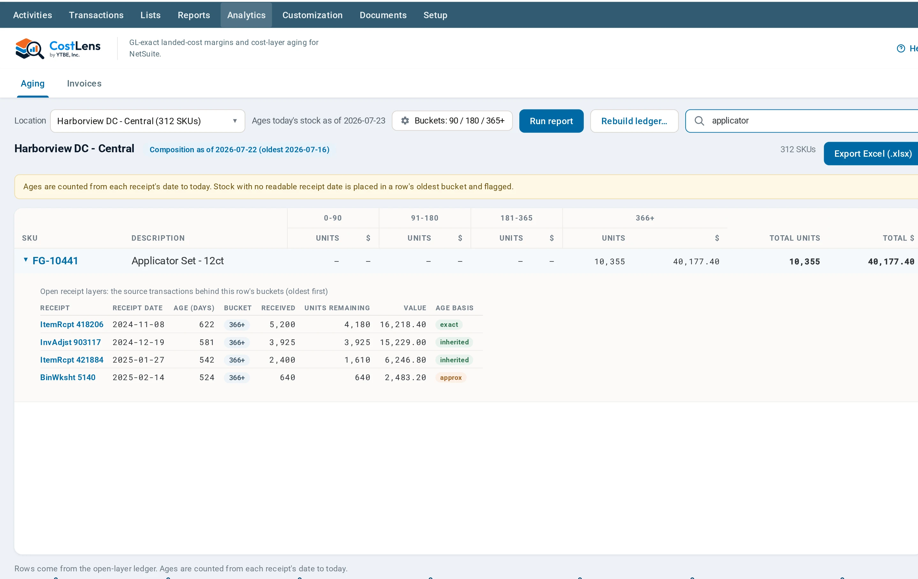Switch to the Invoices tab
This screenshot has height=579, width=918.
click(84, 84)
